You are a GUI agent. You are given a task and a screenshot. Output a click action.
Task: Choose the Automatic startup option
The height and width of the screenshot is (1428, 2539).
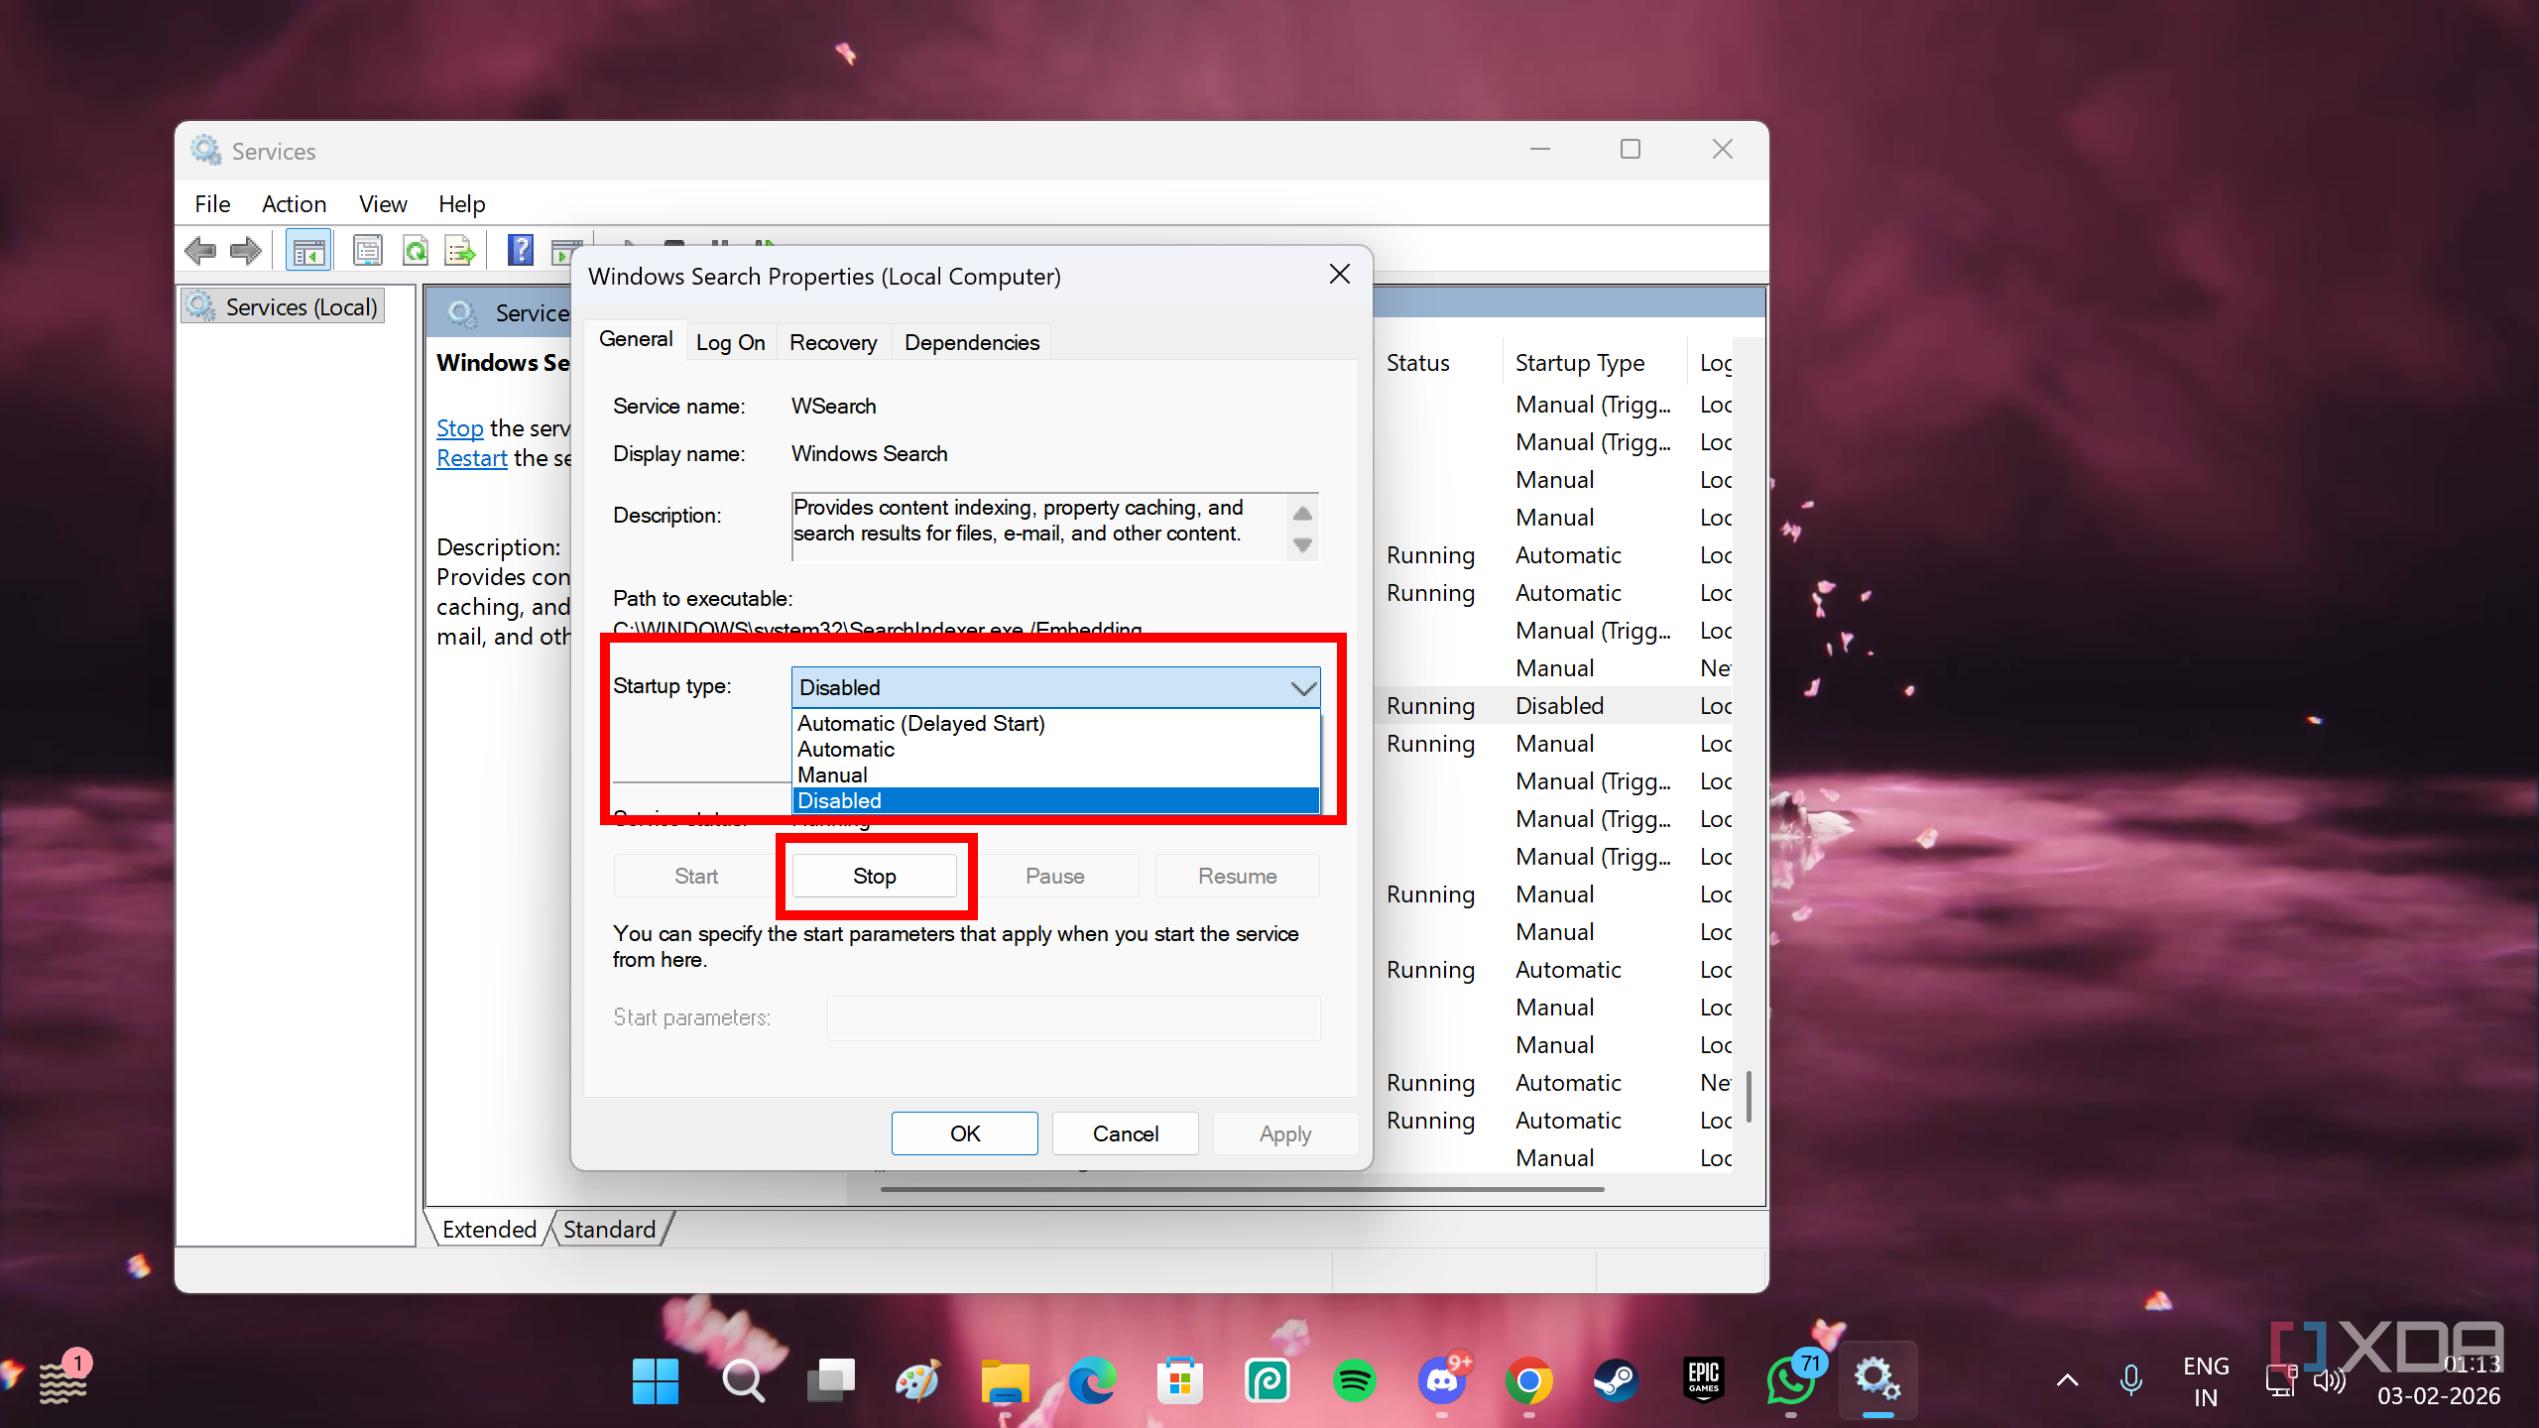1055,749
